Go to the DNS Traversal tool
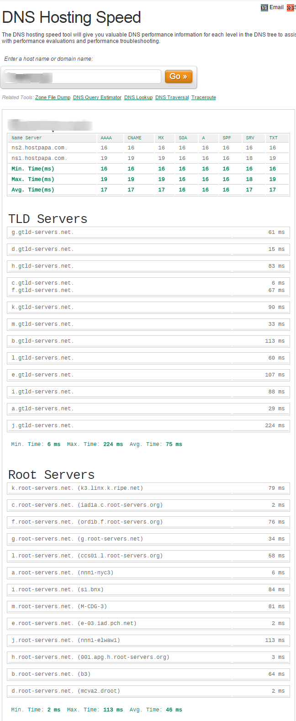Image resolution: width=296 pixels, height=721 pixels. pos(172,98)
